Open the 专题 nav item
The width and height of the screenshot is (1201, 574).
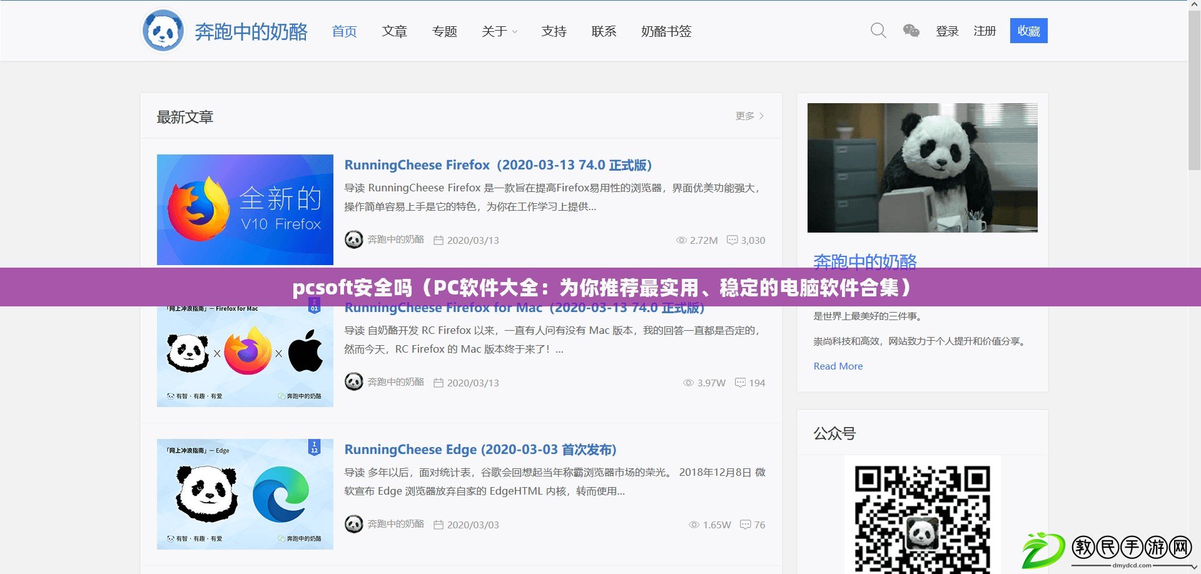click(444, 31)
